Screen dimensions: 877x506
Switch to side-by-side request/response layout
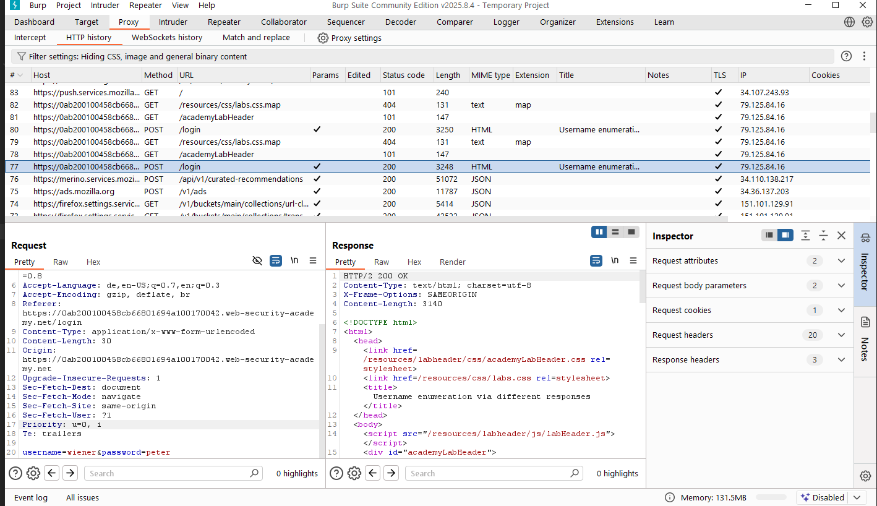tap(599, 232)
